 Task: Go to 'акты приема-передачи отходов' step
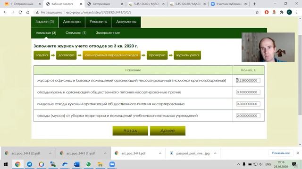click(x=111, y=55)
